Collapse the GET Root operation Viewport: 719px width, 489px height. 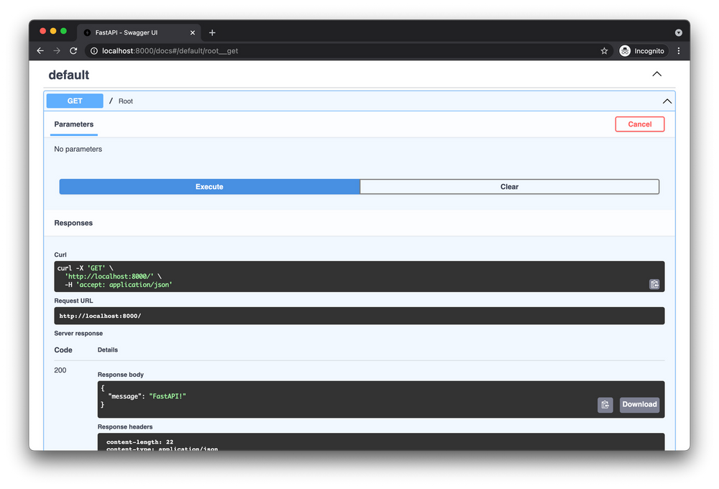(x=667, y=101)
